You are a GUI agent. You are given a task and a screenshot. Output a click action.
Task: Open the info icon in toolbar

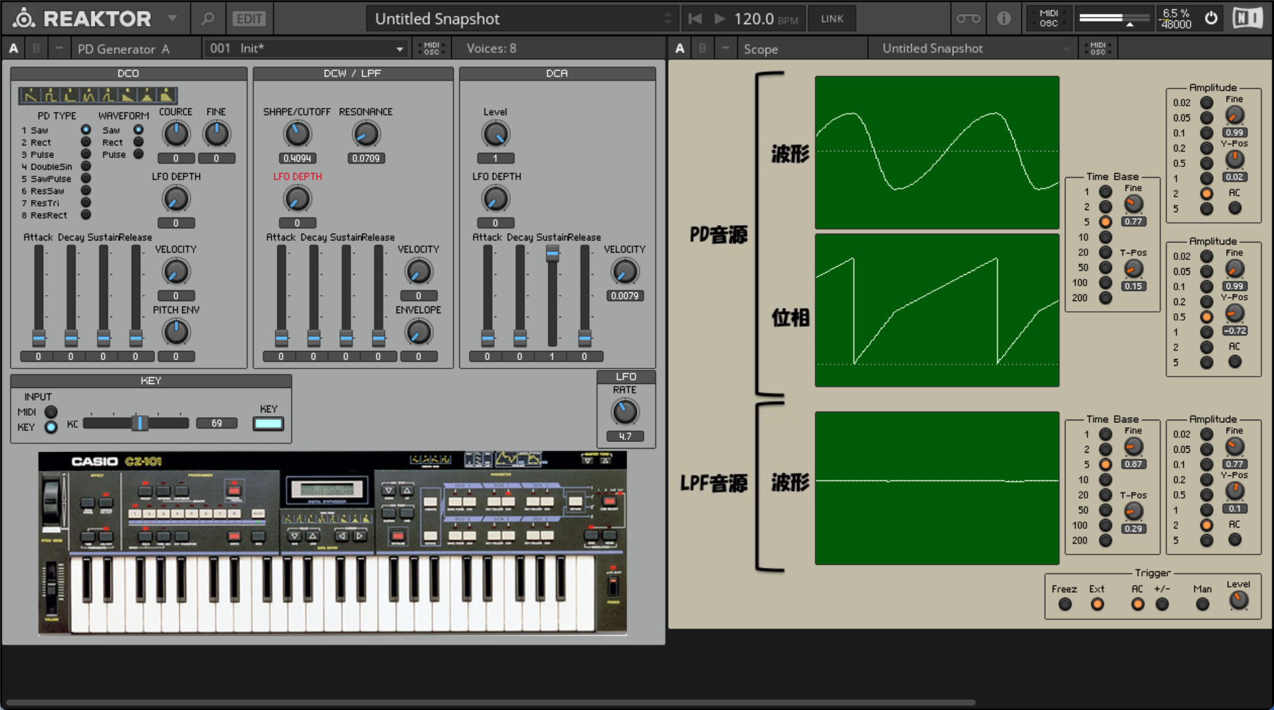(x=1004, y=19)
